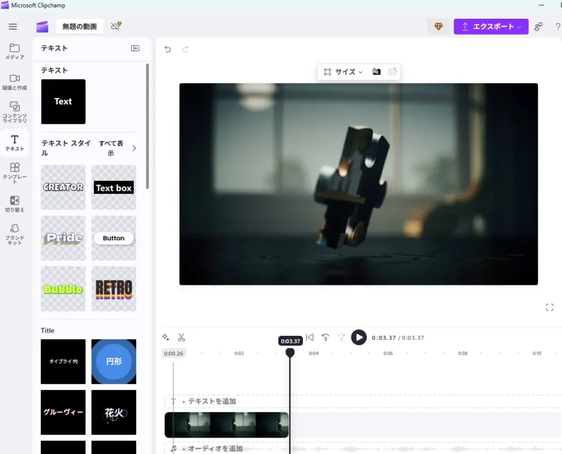Open the ブランドキット brand kit tab
Viewport: 562px width, 454px height.
pyautogui.click(x=15, y=234)
